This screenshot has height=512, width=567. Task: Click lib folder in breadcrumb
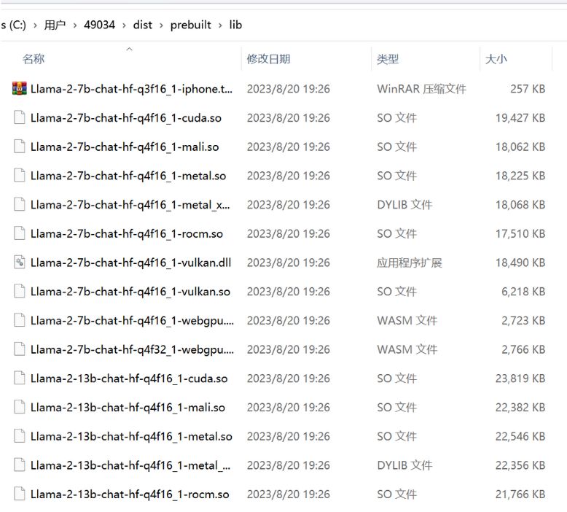(235, 25)
